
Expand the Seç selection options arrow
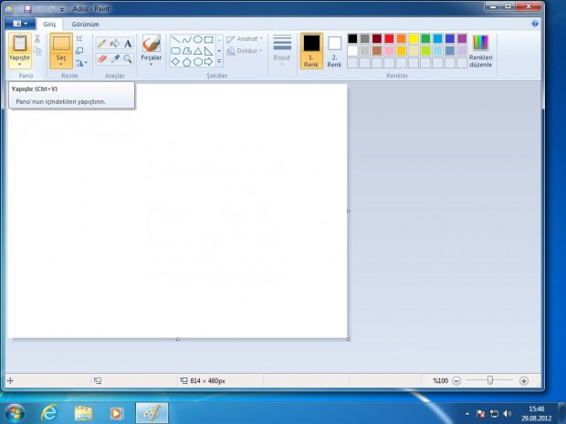pyautogui.click(x=61, y=65)
